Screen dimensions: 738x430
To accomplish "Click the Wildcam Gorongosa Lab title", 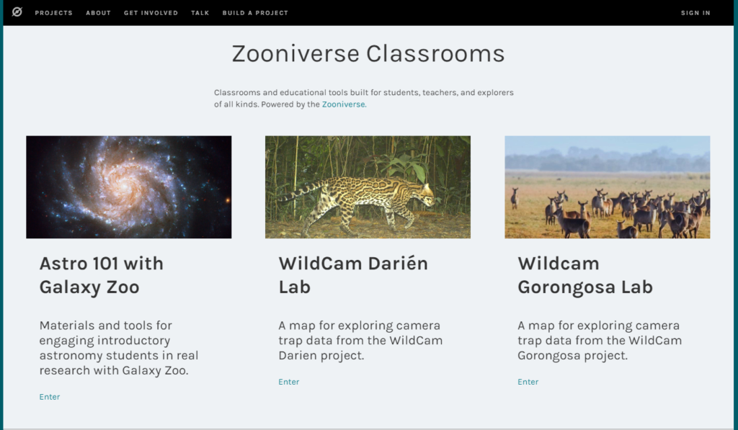I will pos(585,275).
